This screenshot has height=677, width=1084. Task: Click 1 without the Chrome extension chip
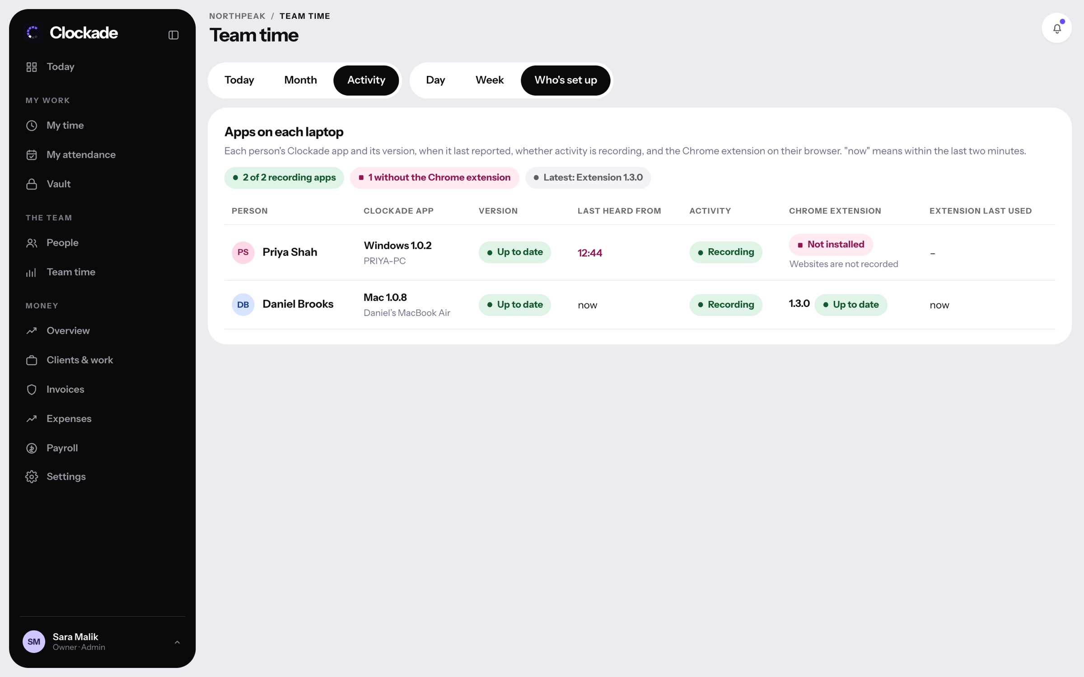(x=434, y=177)
